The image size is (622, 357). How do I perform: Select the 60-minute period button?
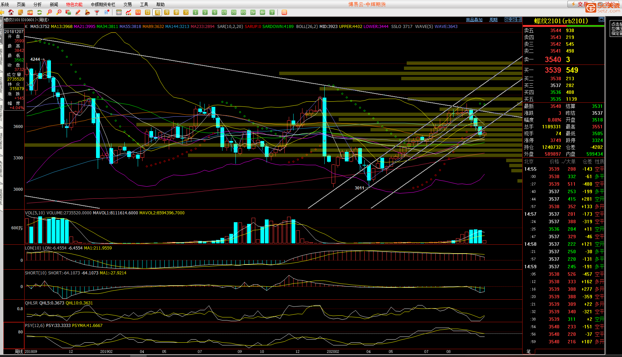tap(243, 12)
